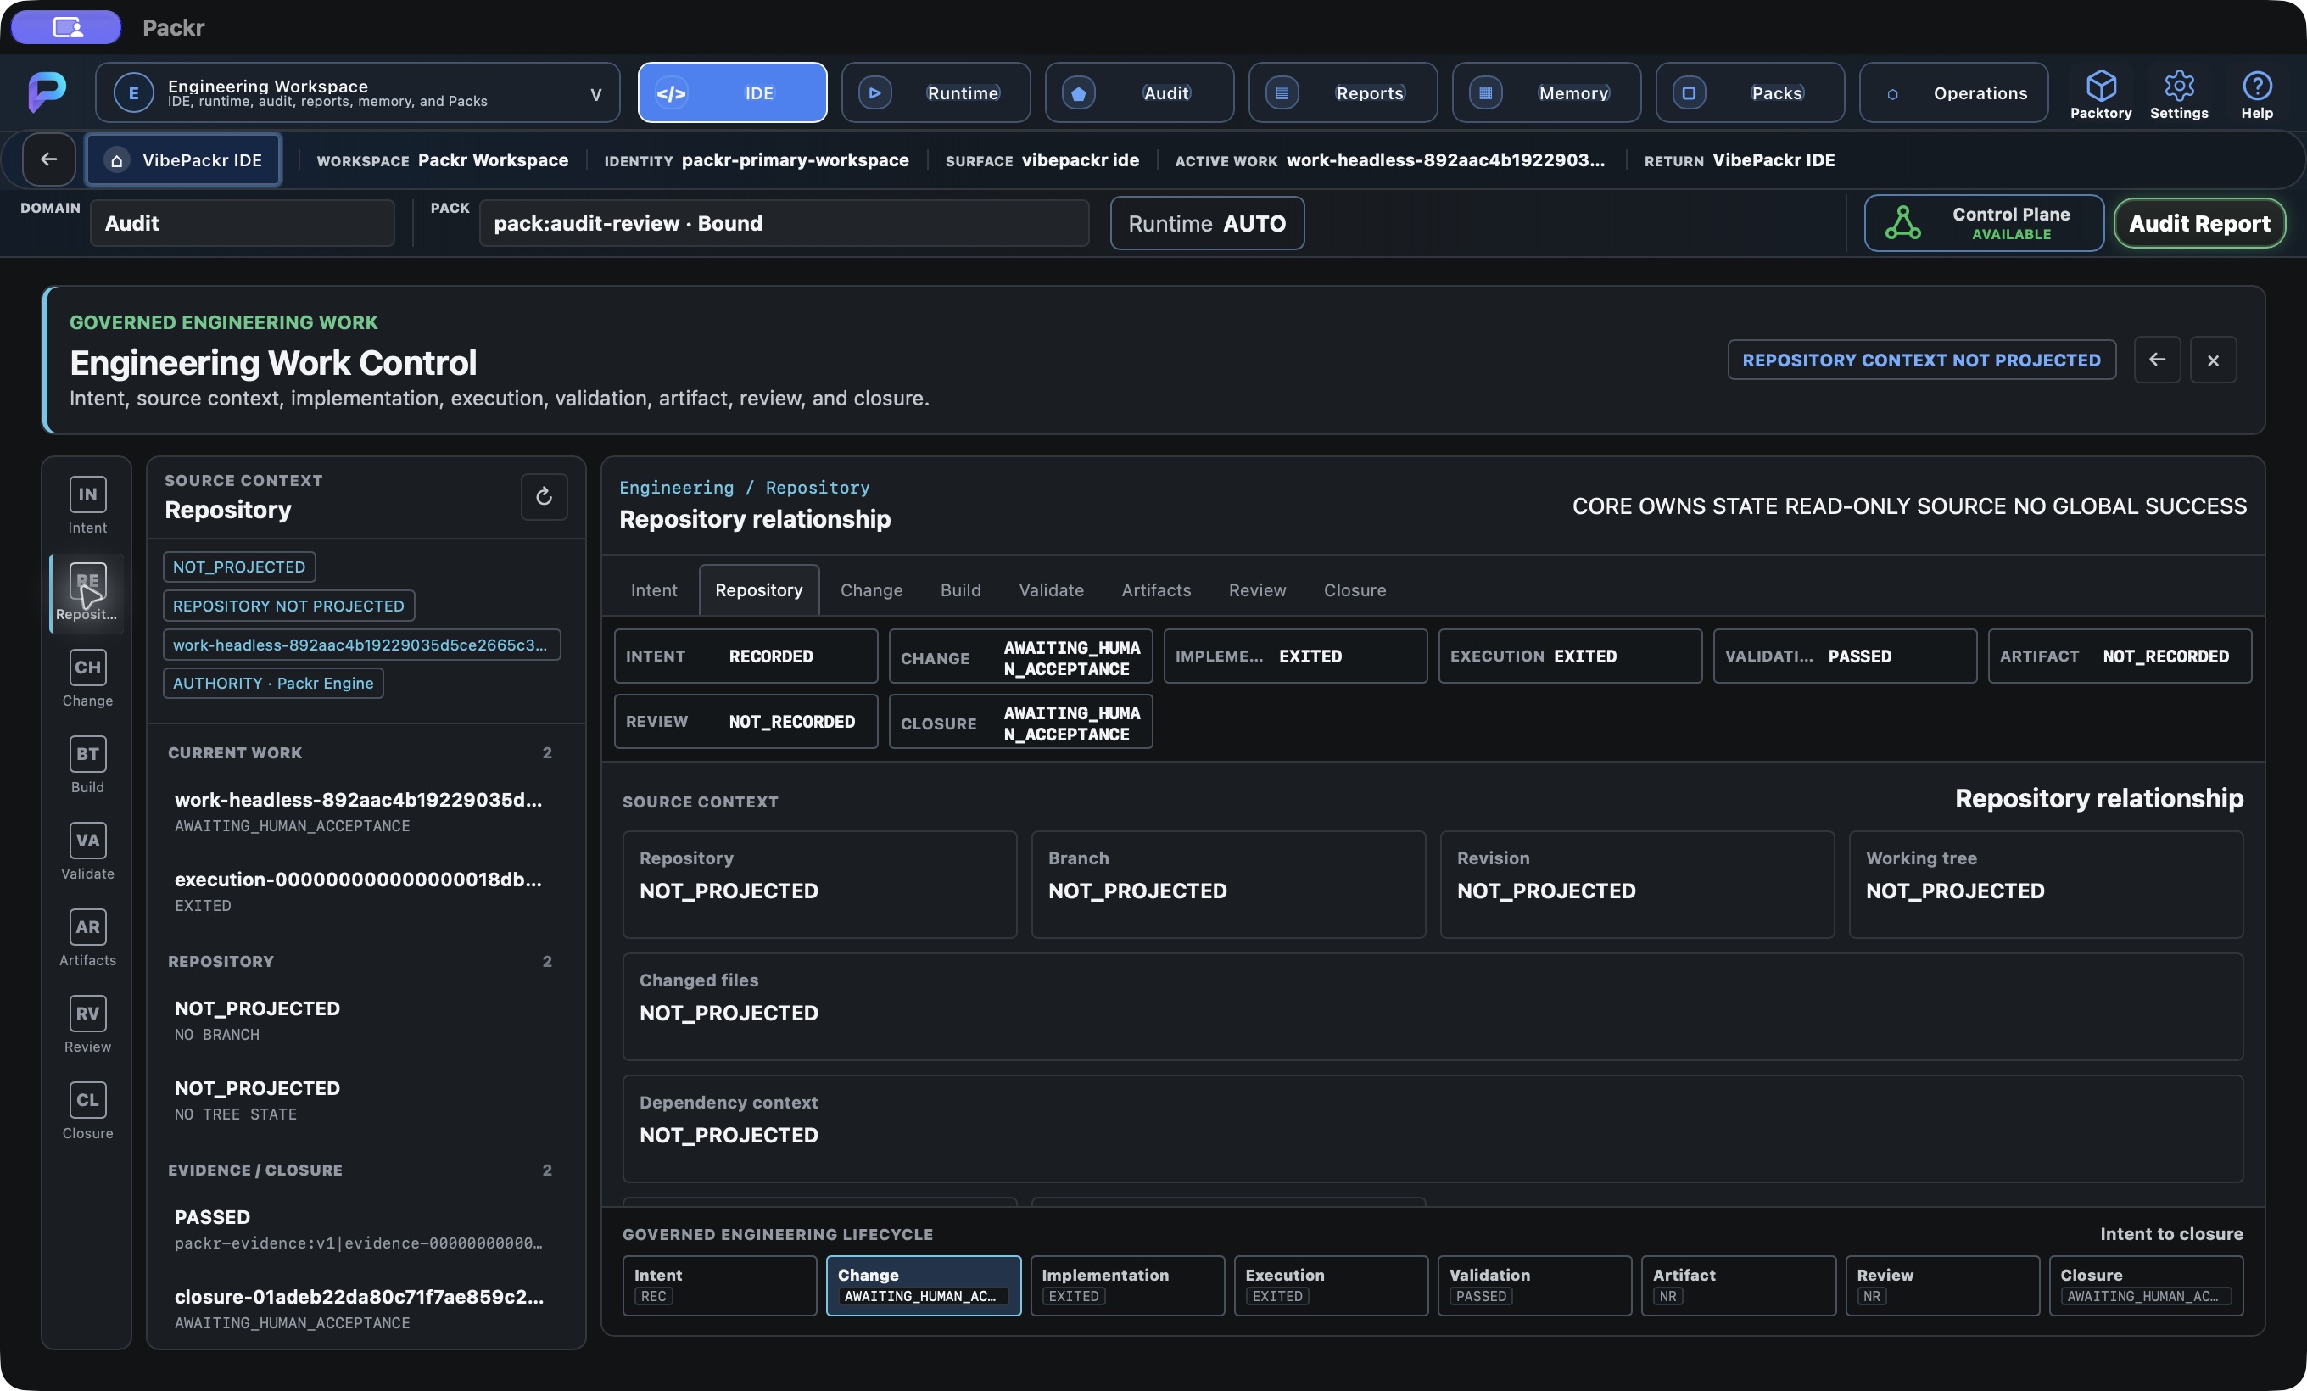Open the Intent sidebar icon
The height and width of the screenshot is (1391, 2307).
[87, 506]
